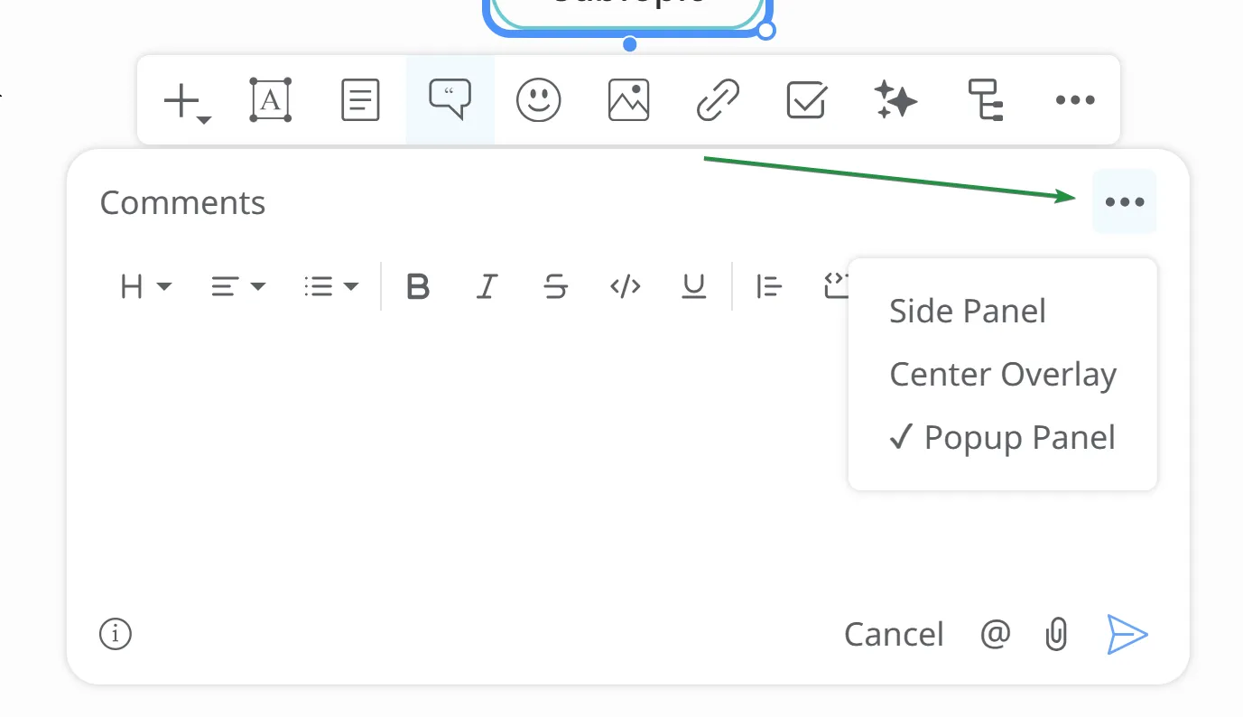Insert an image using picture icon
This screenshot has height=717, width=1243.
tap(628, 100)
